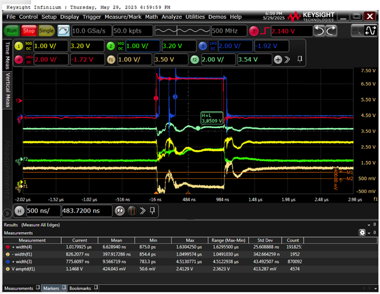Open the Utilities menu

[x=195, y=17]
